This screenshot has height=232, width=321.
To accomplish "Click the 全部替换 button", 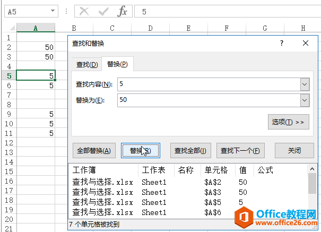I will tap(93, 151).
